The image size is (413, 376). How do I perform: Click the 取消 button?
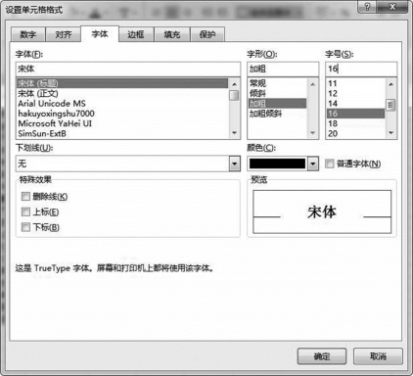pyautogui.click(x=378, y=356)
